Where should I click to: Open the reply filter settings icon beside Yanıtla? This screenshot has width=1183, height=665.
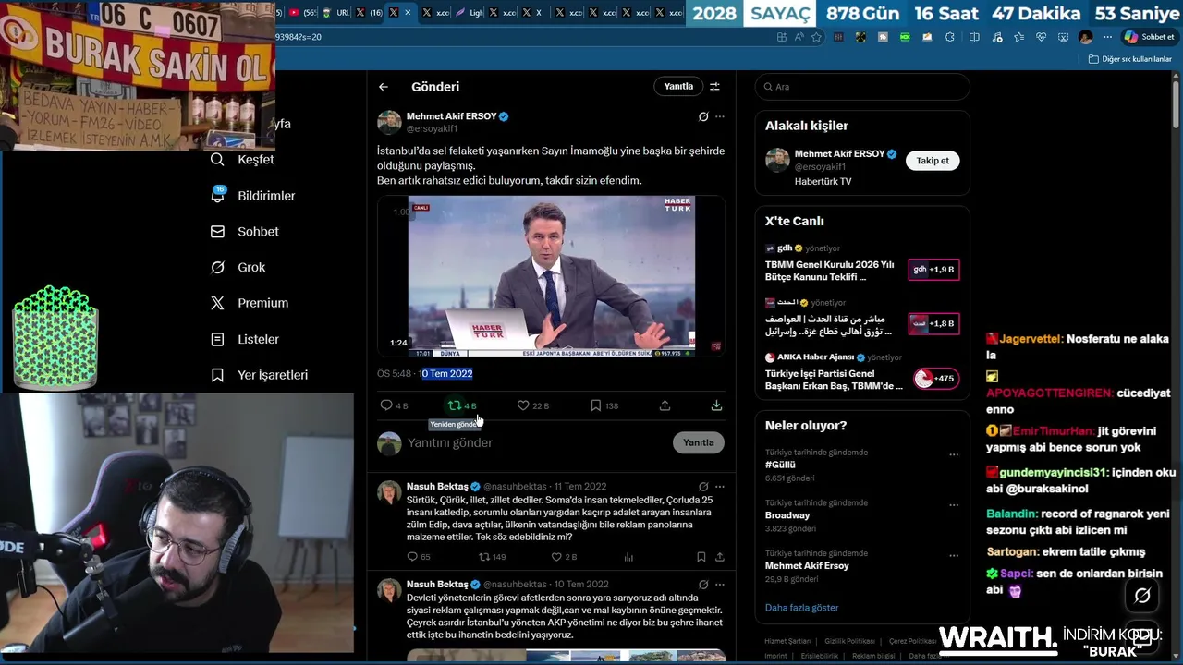point(714,87)
